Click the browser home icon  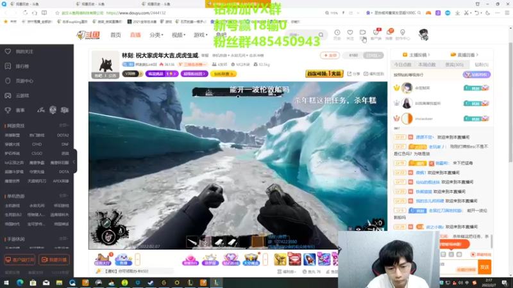pyautogui.click(x=35, y=13)
